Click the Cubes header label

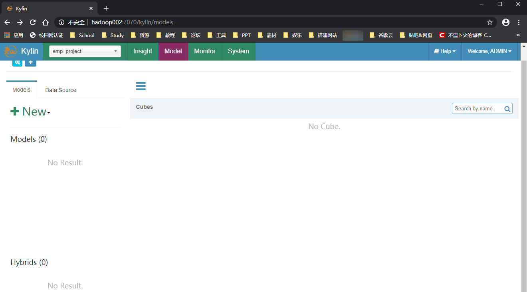(x=145, y=107)
